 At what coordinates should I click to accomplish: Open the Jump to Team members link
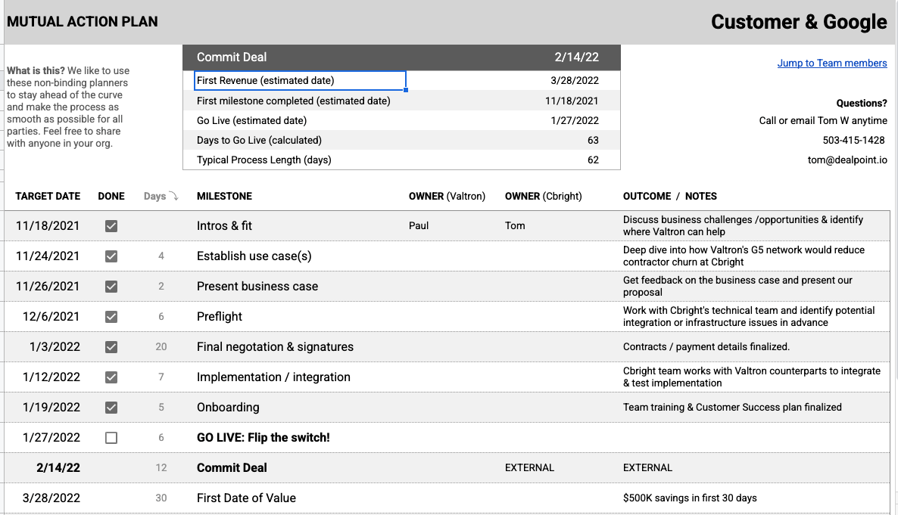(832, 63)
